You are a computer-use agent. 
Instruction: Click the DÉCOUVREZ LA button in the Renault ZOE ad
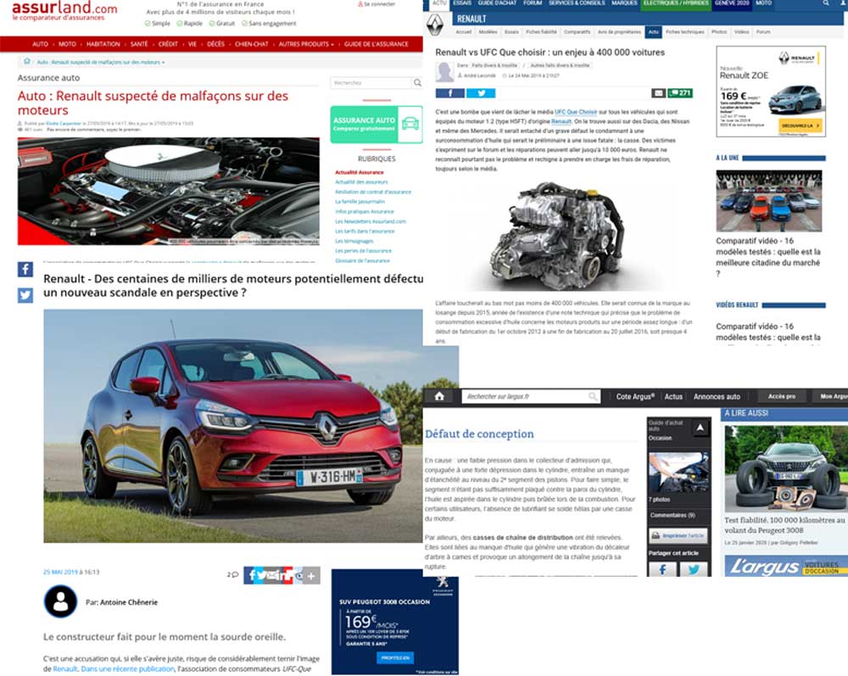click(801, 126)
